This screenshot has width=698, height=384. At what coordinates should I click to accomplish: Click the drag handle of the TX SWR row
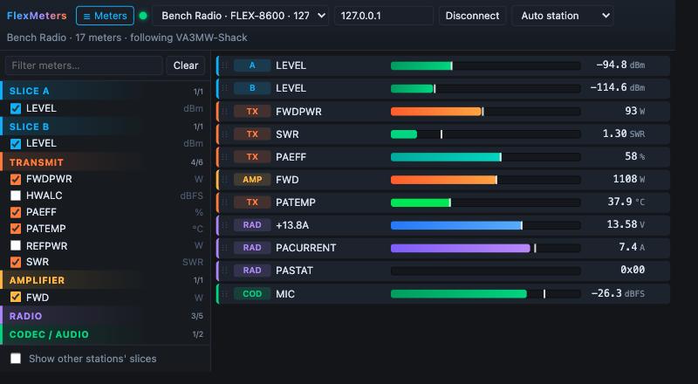point(225,134)
